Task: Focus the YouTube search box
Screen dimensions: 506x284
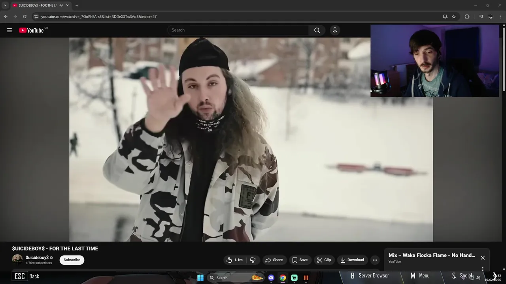Action: click(238, 30)
